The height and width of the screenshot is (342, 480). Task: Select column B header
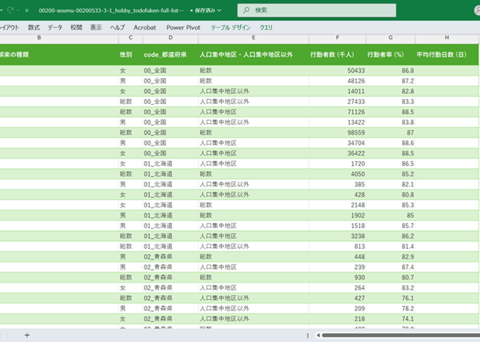pos(39,37)
